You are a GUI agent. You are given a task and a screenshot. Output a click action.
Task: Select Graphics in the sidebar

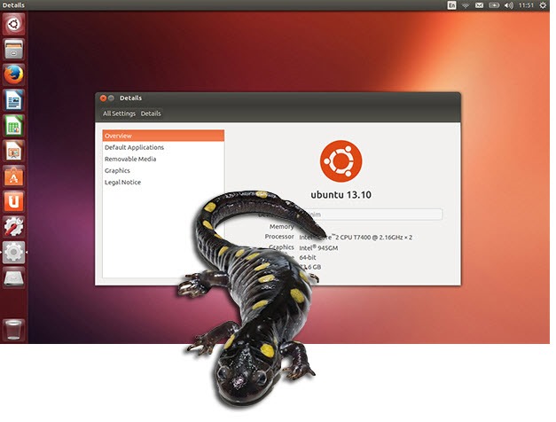point(163,170)
